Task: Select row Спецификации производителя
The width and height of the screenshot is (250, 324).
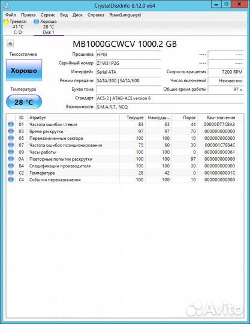Action: tap(122, 166)
